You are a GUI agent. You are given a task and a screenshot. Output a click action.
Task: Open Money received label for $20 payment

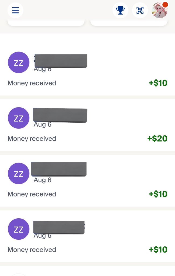coord(32,139)
